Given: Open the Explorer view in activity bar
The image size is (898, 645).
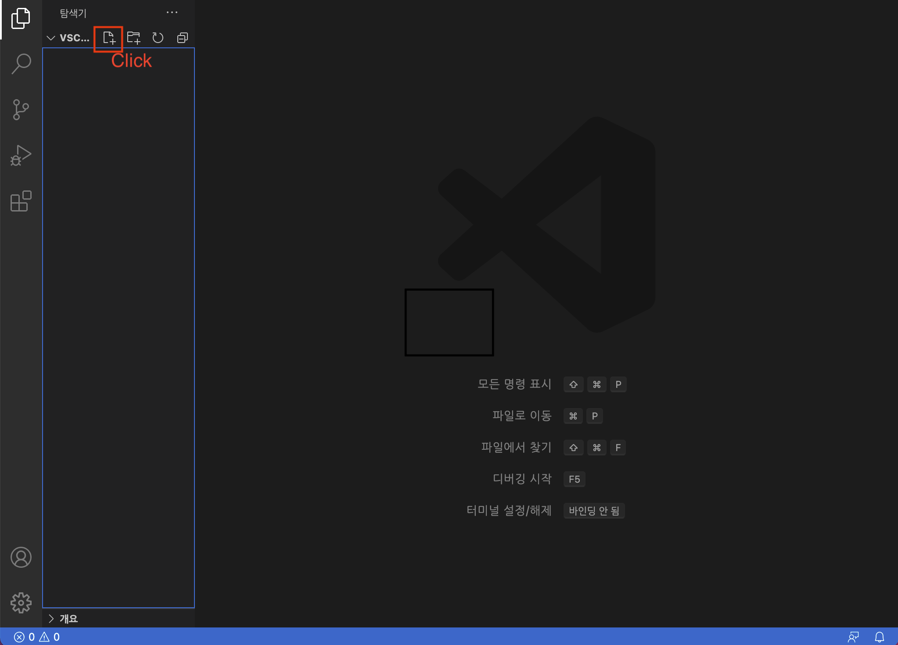Looking at the screenshot, I should pyautogui.click(x=21, y=18).
